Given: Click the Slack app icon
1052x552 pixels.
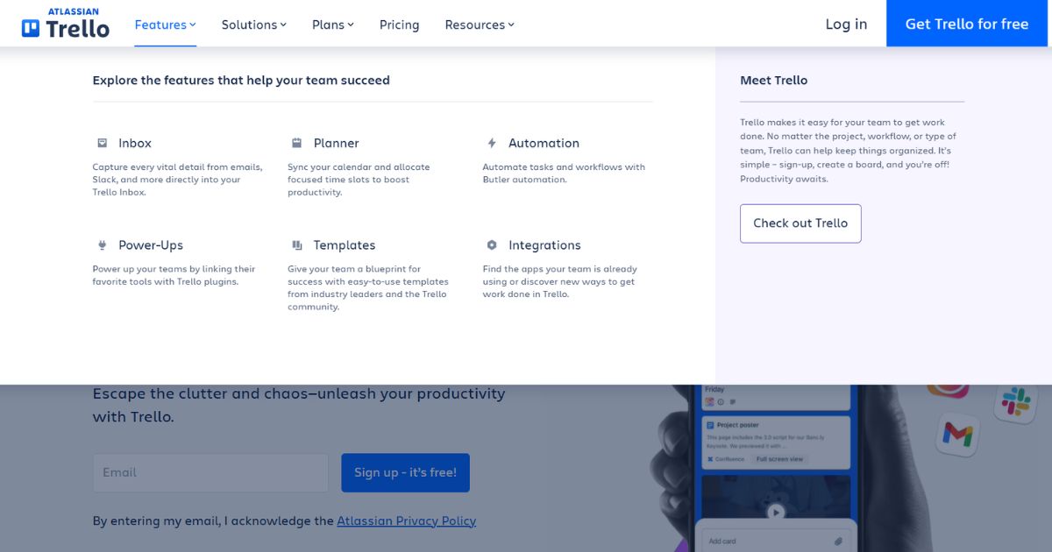Looking at the screenshot, I should 1015,402.
